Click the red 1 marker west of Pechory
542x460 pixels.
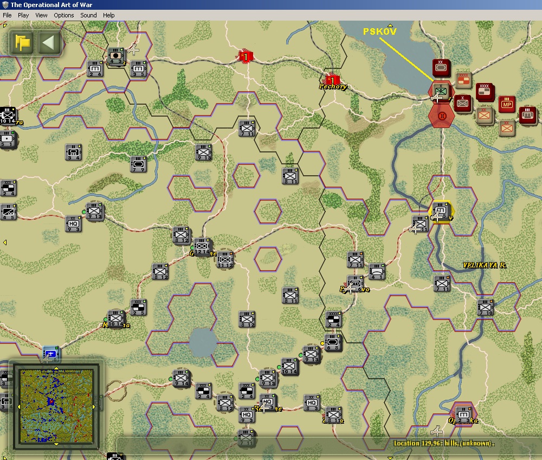(246, 56)
